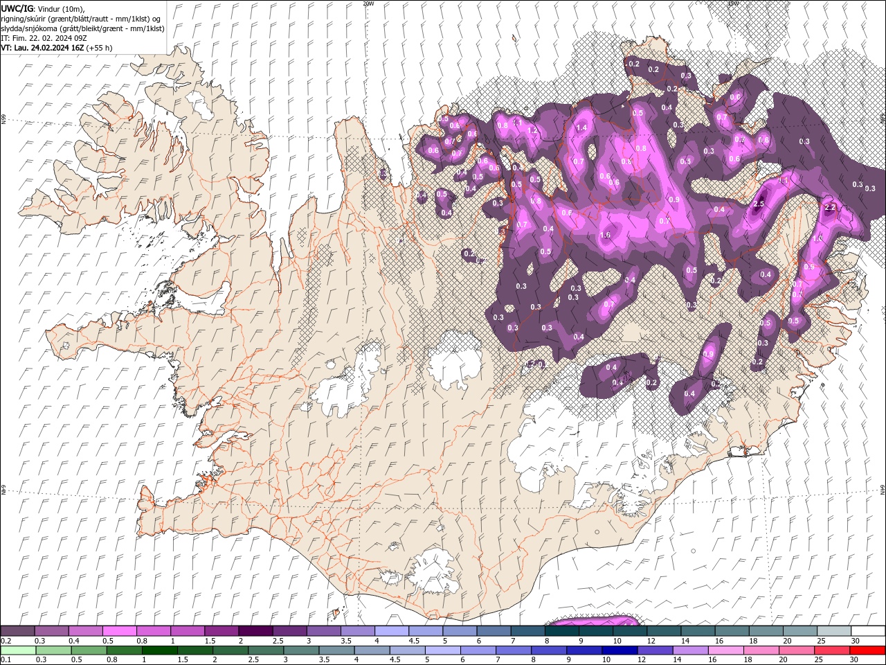Viewport: 886px width, 665px height.
Task: Click the 1.4 precipitation value on the map
Action: point(581,127)
